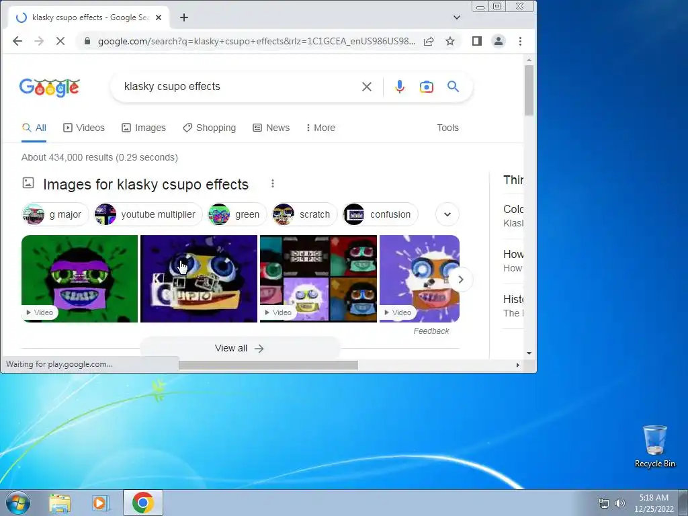Click the forward navigation arrow
The height and width of the screenshot is (516, 688).
pos(39,41)
